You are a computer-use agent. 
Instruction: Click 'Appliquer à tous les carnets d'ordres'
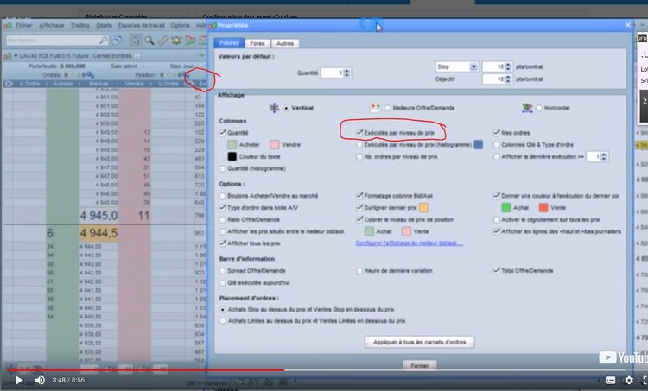(x=419, y=342)
